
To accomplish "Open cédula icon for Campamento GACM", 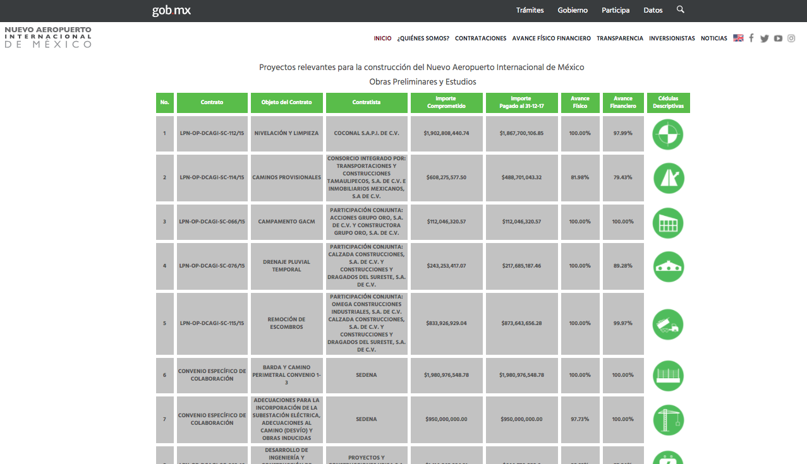I will 668,223.
